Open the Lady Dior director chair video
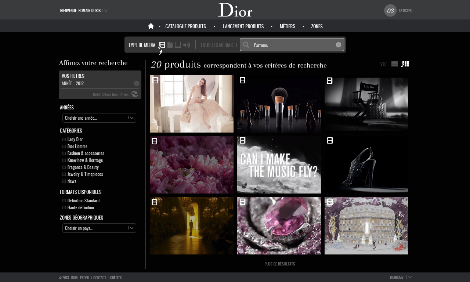 pyautogui.click(x=366, y=104)
